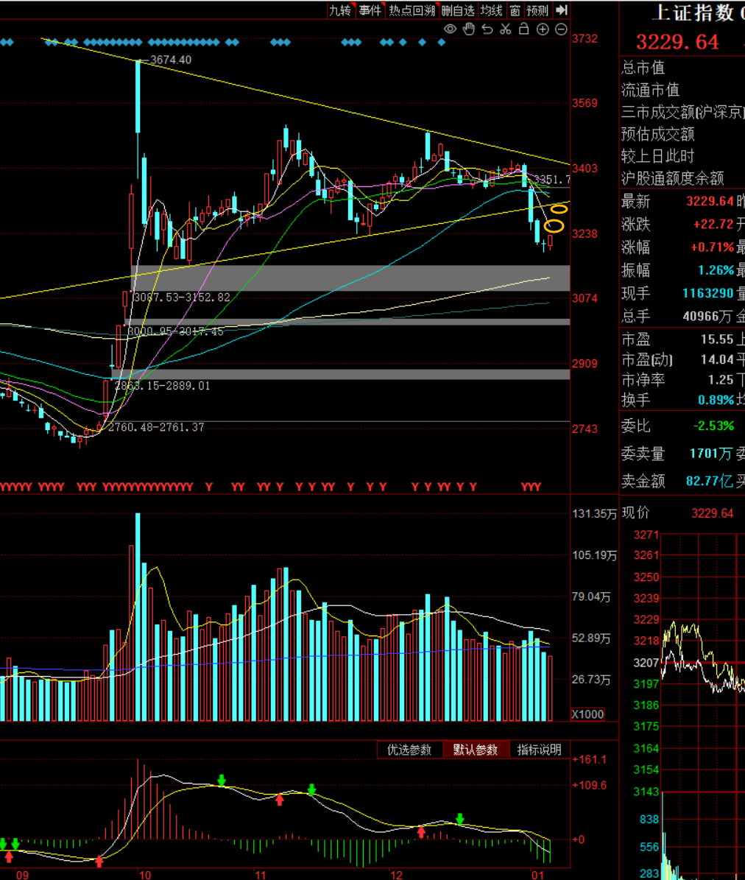Click the tallest volume bar

tap(138, 617)
